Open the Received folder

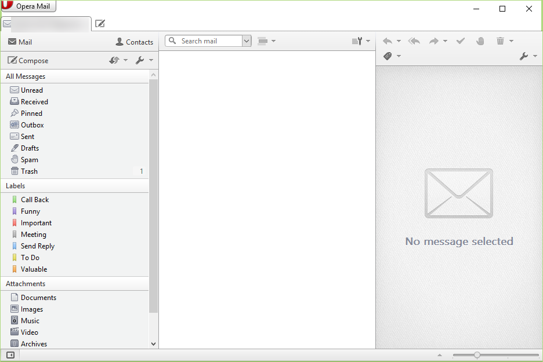click(x=75, y=102)
